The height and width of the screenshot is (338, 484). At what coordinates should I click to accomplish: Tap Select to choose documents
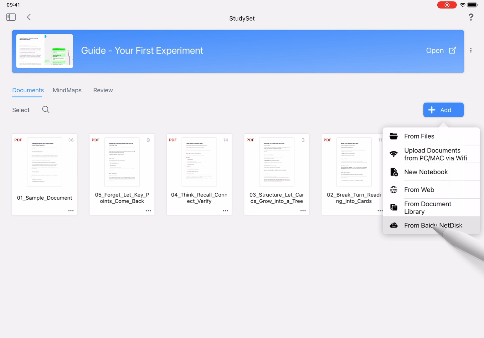point(21,110)
